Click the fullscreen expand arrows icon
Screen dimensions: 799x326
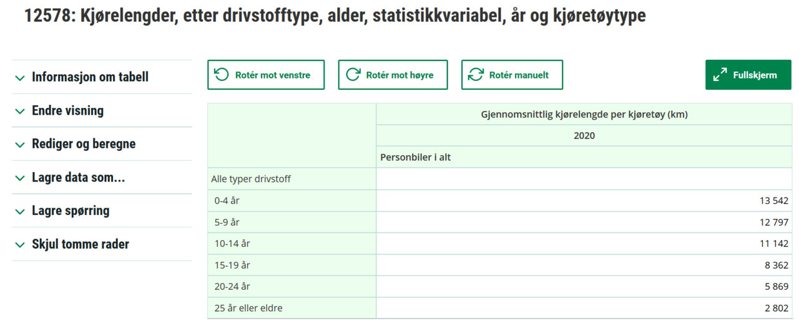click(720, 75)
